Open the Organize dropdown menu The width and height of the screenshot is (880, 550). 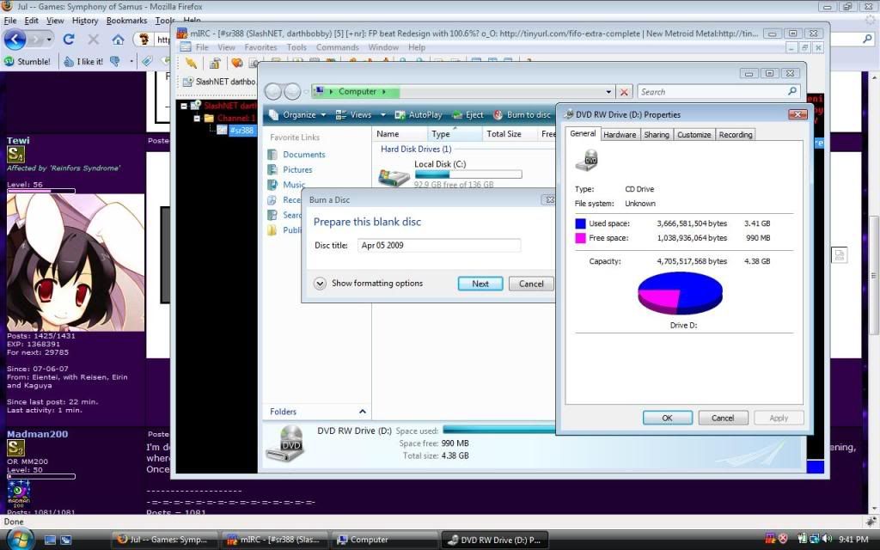click(x=298, y=114)
